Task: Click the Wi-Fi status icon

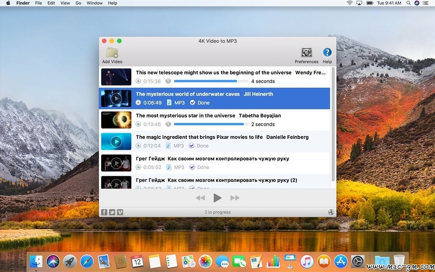Action: 350,3
